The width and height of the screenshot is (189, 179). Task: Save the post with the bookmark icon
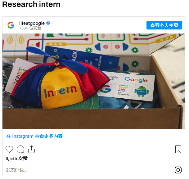(x=178, y=149)
